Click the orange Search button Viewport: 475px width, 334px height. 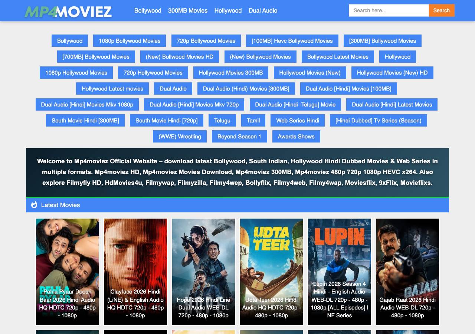[x=442, y=10]
